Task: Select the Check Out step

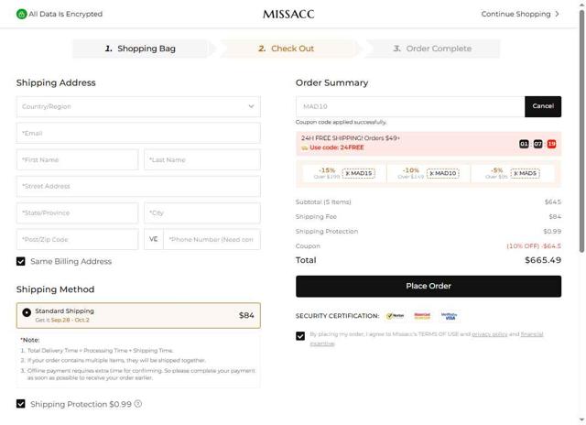Action: 287,49
